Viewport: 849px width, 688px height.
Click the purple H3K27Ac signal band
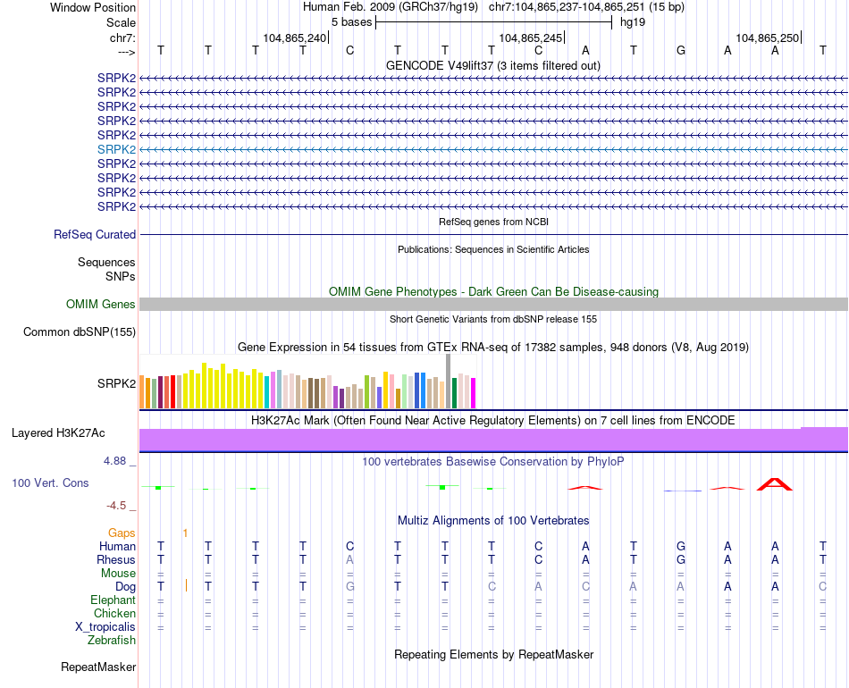(x=493, y=440)
